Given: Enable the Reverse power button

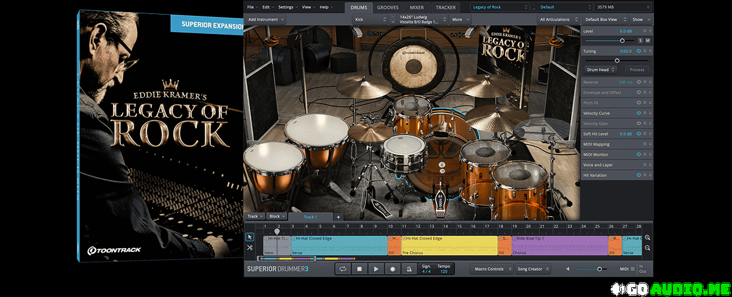Looking at the screenshot, I should click(639, 82).
